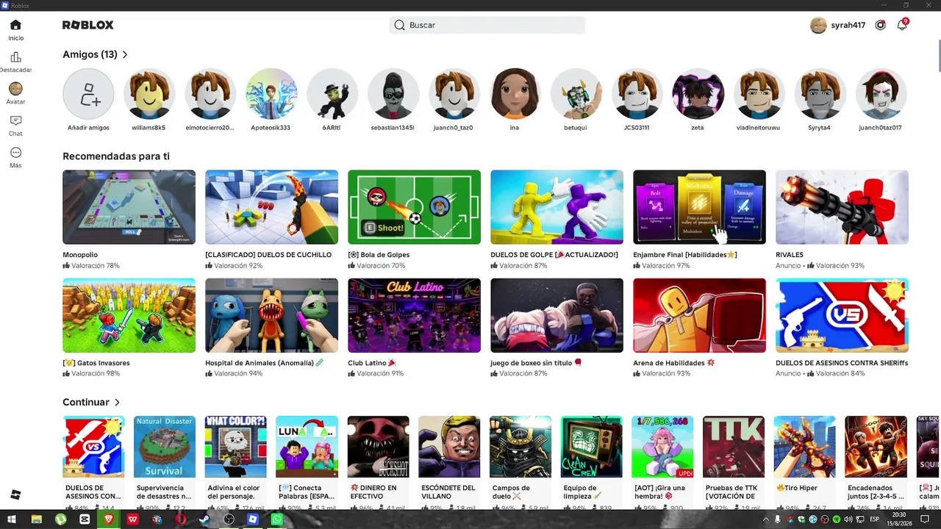Open the Windows notification center
Screen dimensions: 941x529
925,519
